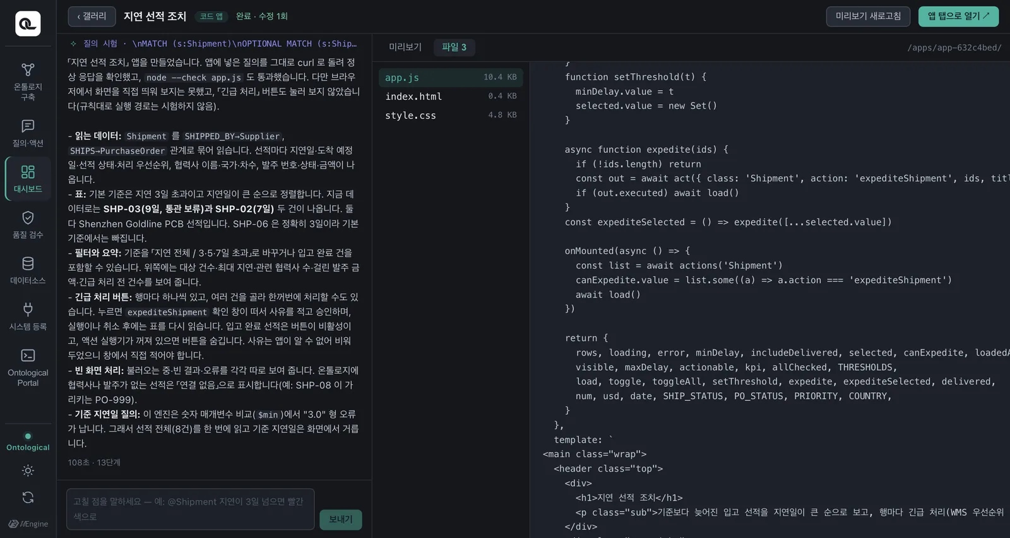1010x538 pixels.
Task: Open 시스템 등록 sidebar section
Action: (28, 317)
